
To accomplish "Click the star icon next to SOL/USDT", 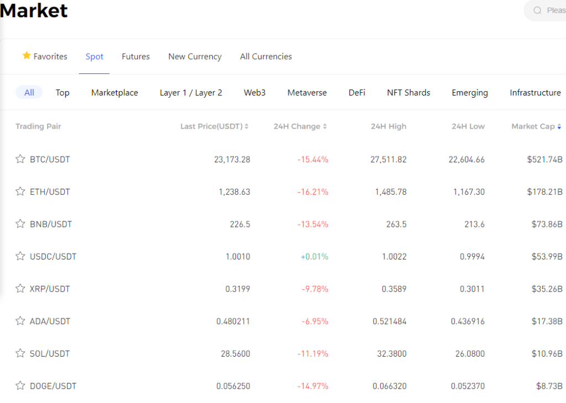I will (x=20, y=353).
